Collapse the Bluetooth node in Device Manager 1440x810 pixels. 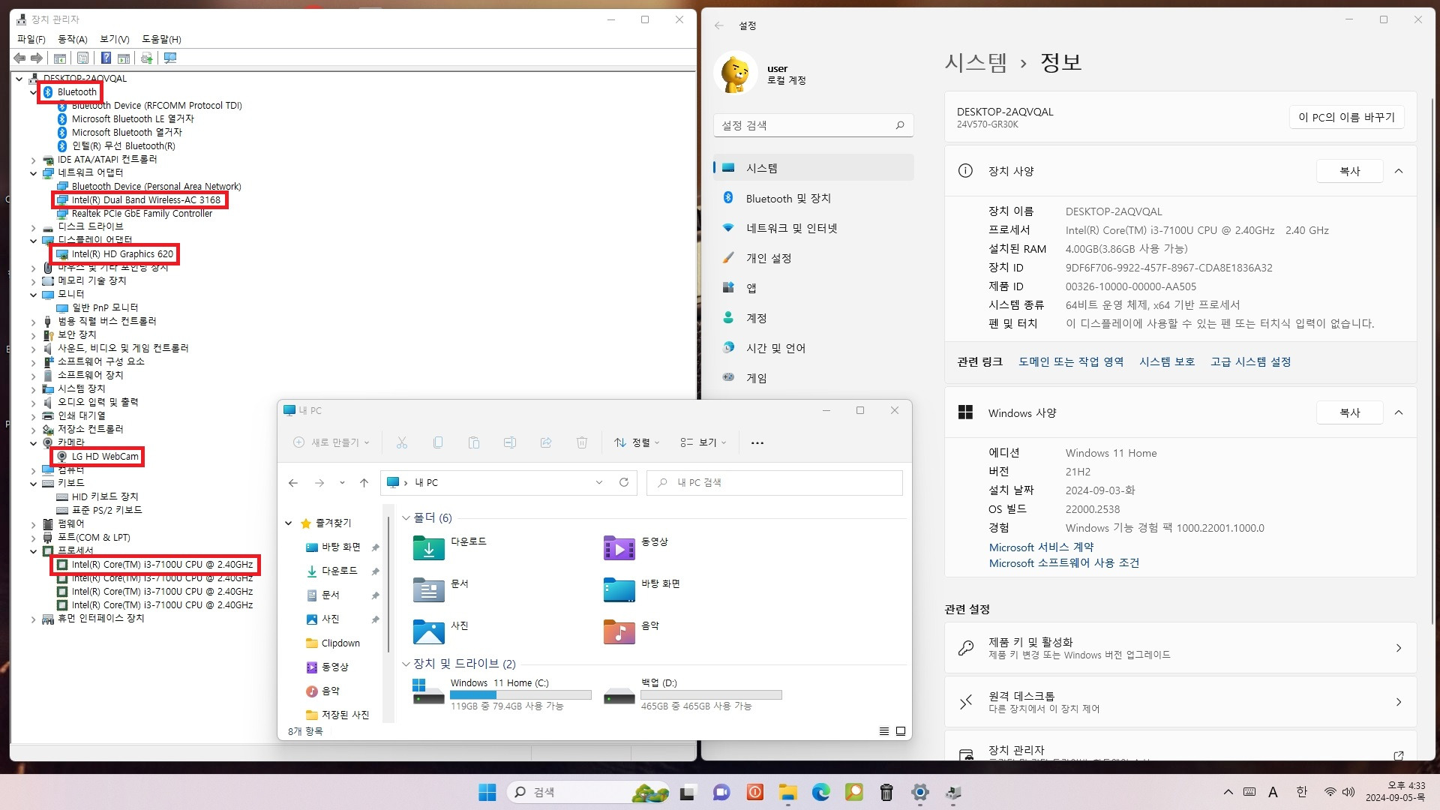(33, 92)
